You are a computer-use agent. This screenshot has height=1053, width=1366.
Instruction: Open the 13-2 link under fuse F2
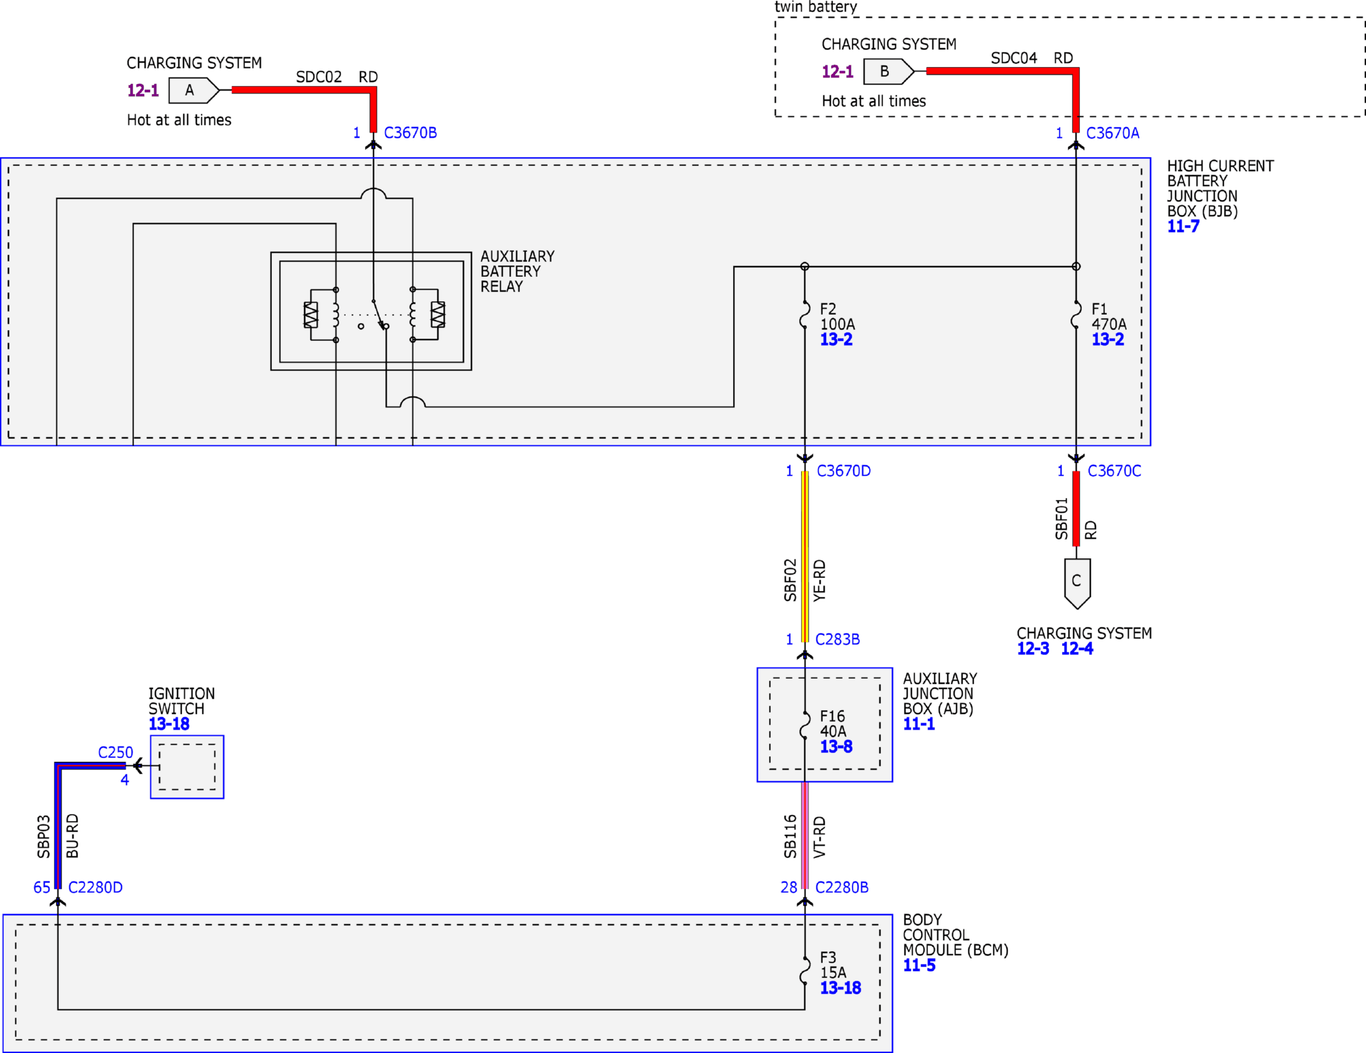click(836, 340)
